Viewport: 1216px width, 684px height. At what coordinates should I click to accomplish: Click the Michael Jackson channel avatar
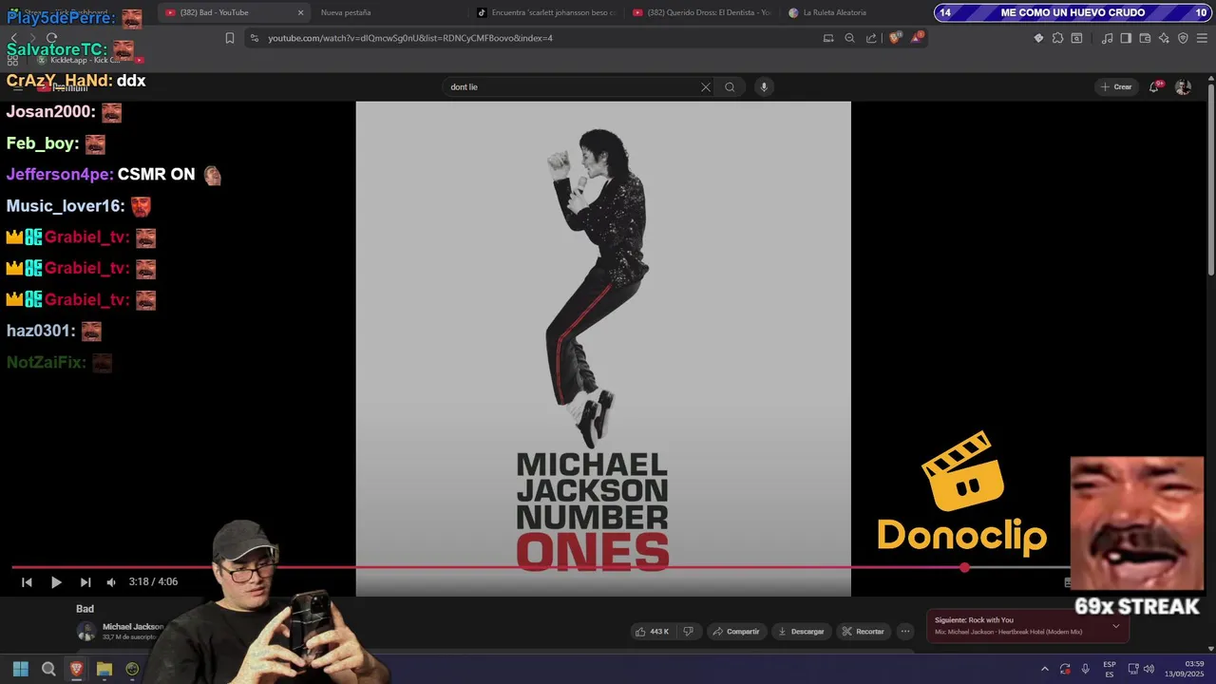[x=86, y=631]
